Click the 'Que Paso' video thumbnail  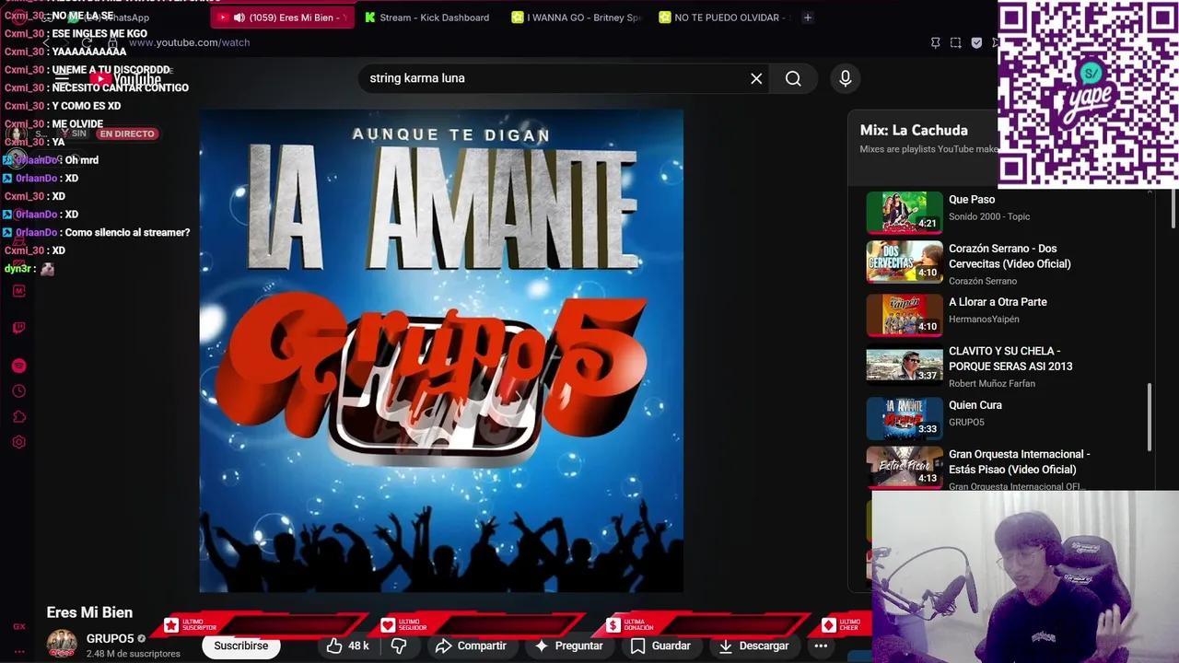click(904, 212)
